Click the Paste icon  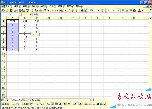40,11
